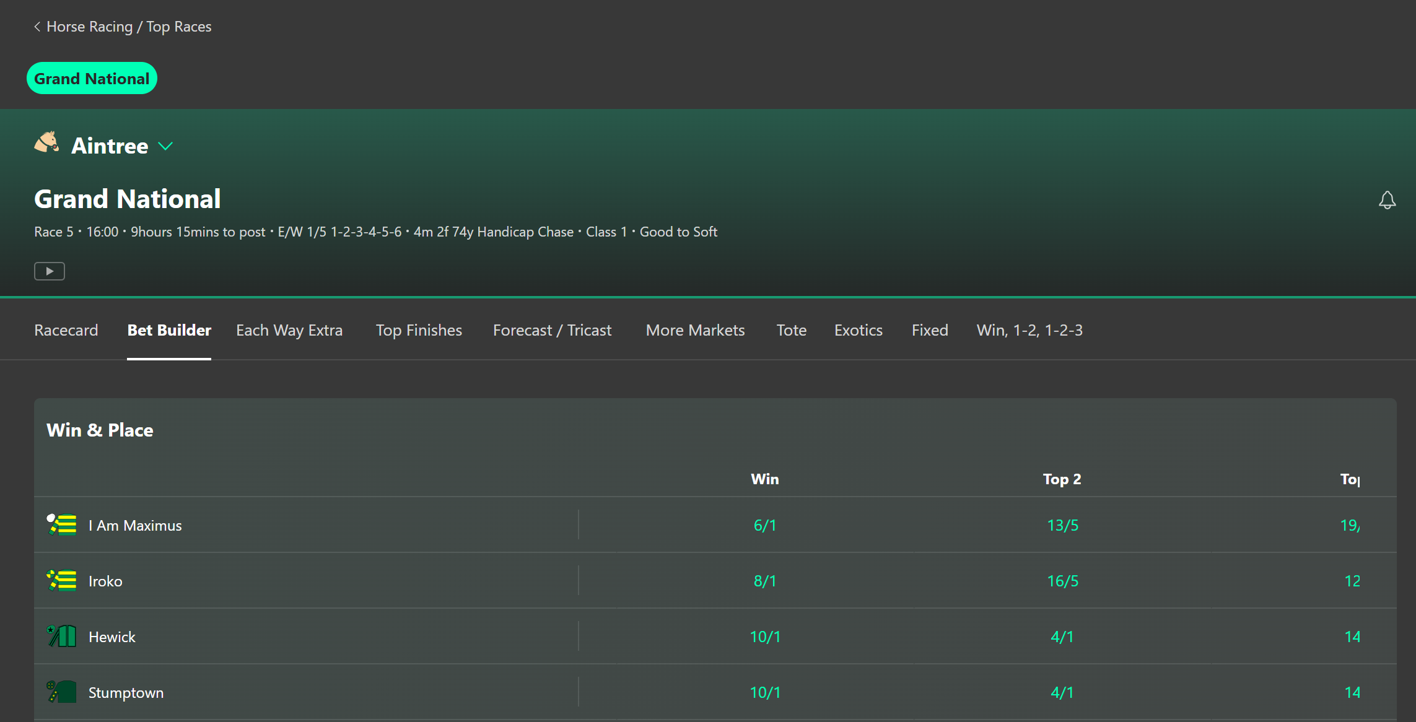Screen dimensions: 1416x722
Task: Click the race details line with E/W terms
Action: [x=375, y=232]
